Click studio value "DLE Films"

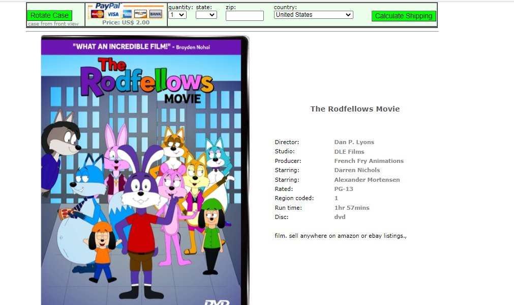349,152
